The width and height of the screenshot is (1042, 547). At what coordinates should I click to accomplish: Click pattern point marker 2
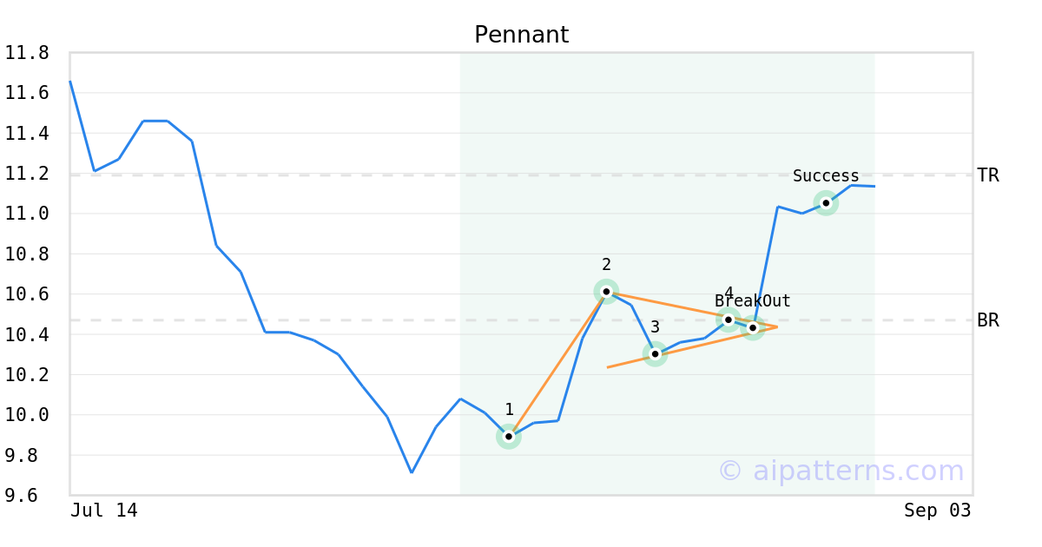pyautogui.click(x=606, y=292)
